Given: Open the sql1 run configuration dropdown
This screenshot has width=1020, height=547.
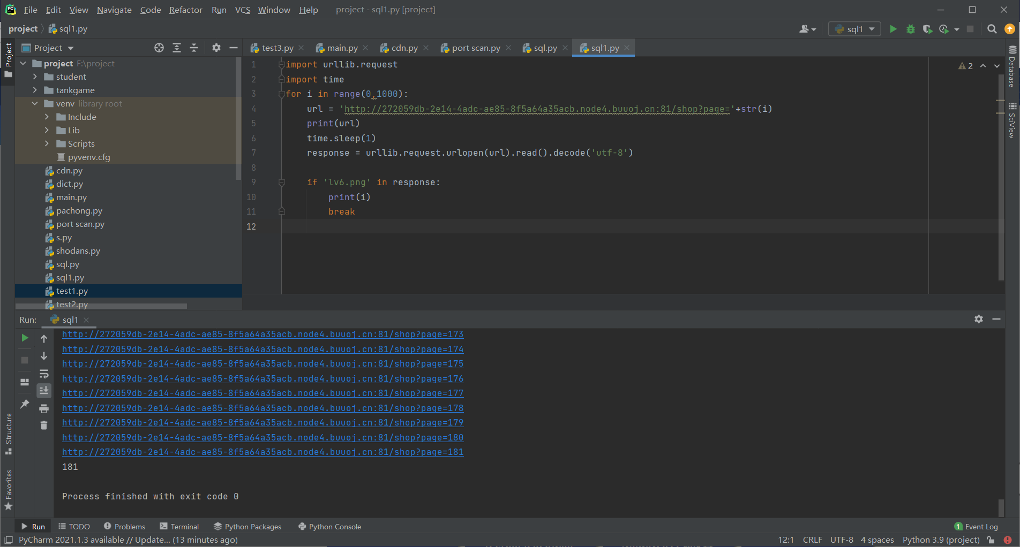Looking at the screenshot, I should (x=854, y=29).
